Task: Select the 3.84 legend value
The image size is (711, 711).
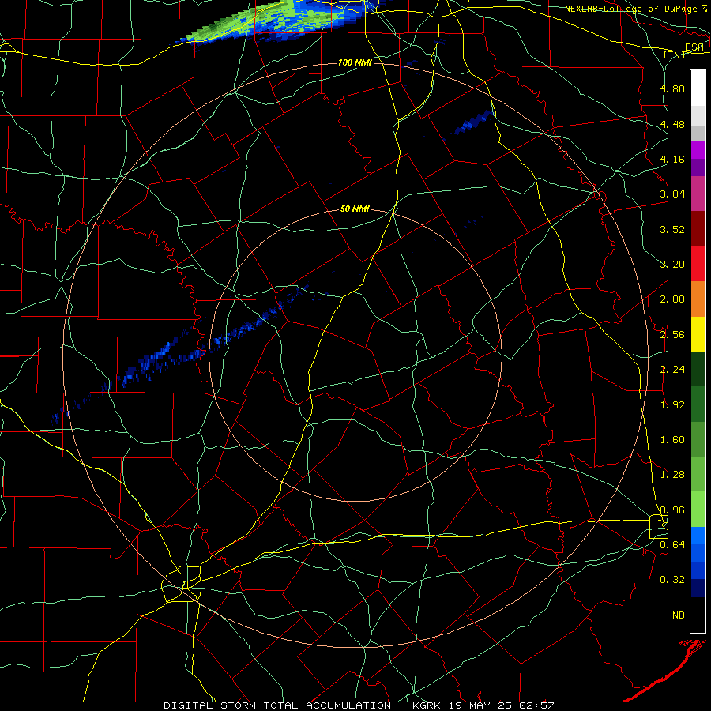Action: (672, 194)
